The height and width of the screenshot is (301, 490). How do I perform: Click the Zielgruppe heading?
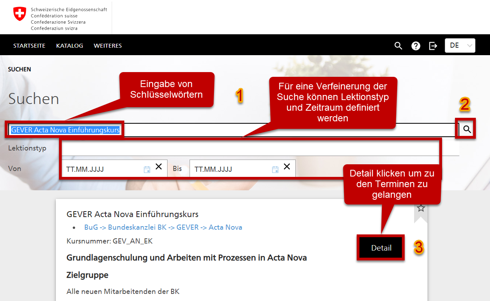(87, 275)
